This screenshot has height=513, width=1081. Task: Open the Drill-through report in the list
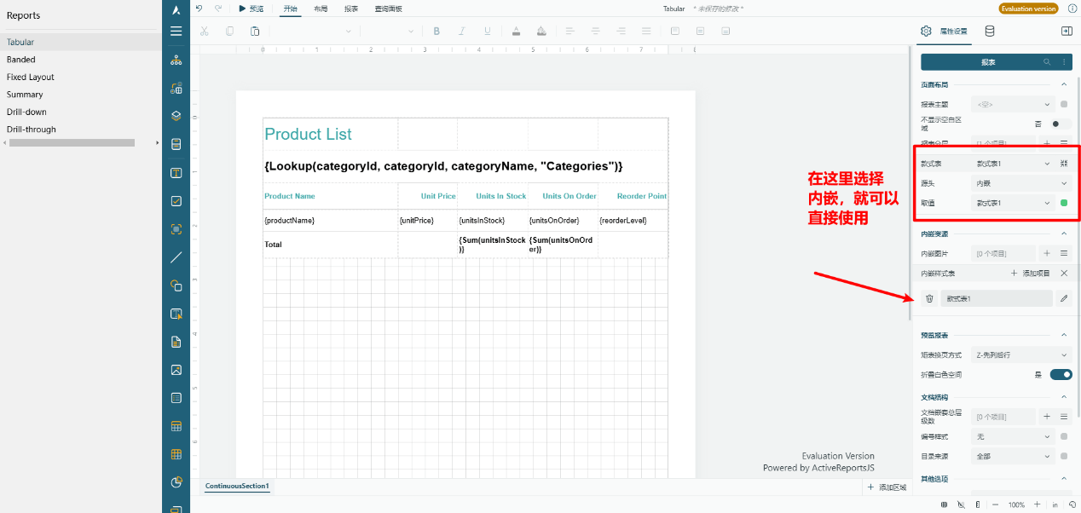pyautogui.click(x=32, y=130)
